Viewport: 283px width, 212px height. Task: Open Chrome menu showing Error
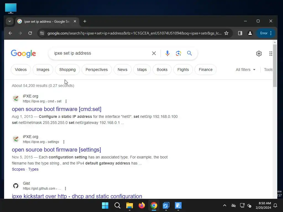point(266,33)
